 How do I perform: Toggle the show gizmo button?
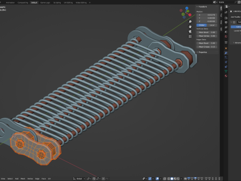(150, 178)
